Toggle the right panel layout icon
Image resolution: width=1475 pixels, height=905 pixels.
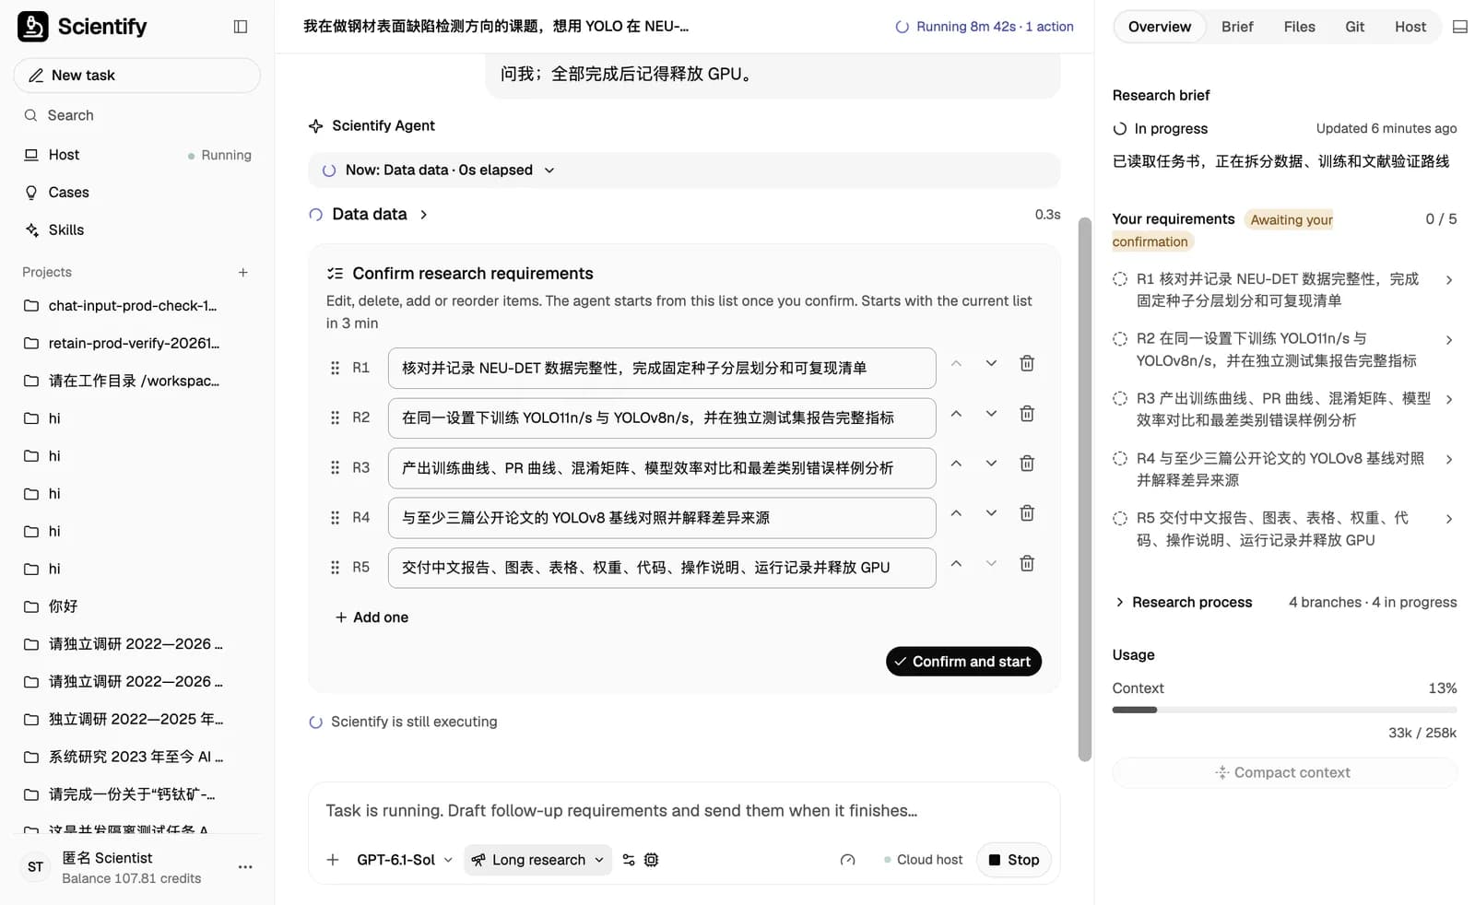[1460, 27]
